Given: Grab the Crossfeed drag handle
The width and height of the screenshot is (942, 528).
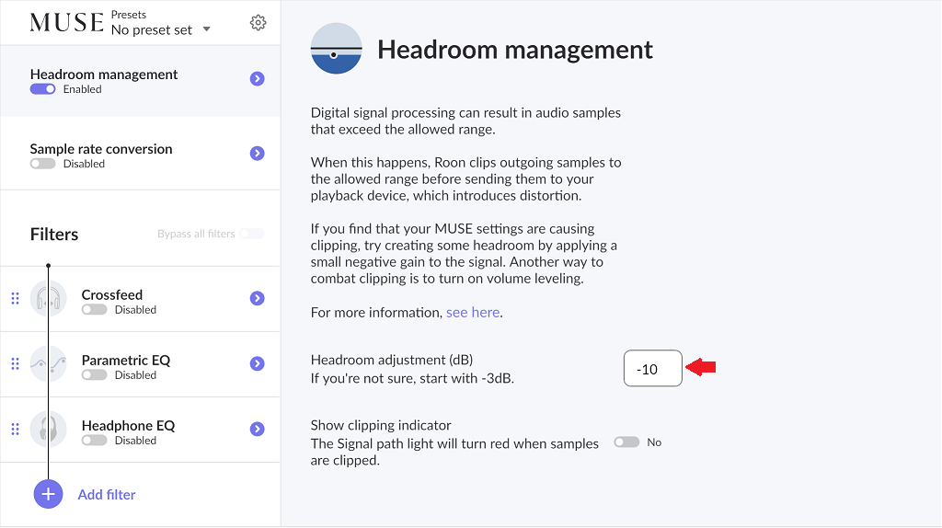Looking at the screenshot, I should (x=15, y=298).
